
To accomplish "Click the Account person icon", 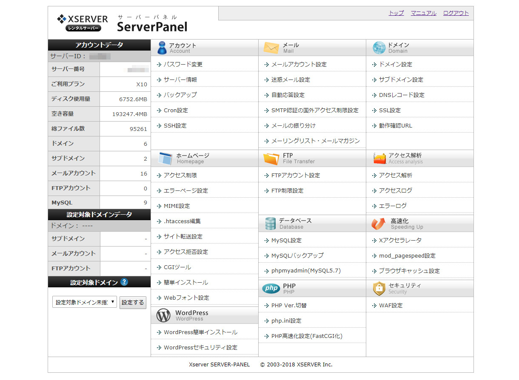I will (x=162, y=48).
